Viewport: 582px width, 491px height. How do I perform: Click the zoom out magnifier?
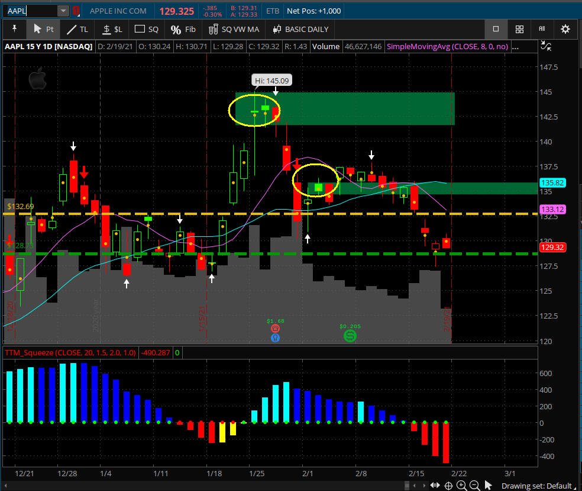pyautogui.click(x=474, y=486)
